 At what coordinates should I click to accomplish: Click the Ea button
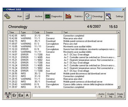21,95
